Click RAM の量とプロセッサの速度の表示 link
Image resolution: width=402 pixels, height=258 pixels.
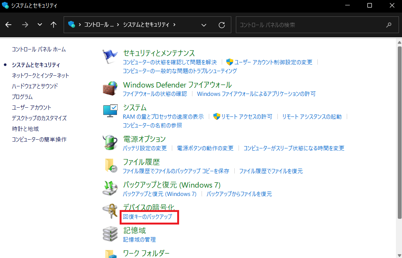tap(163, 117)
